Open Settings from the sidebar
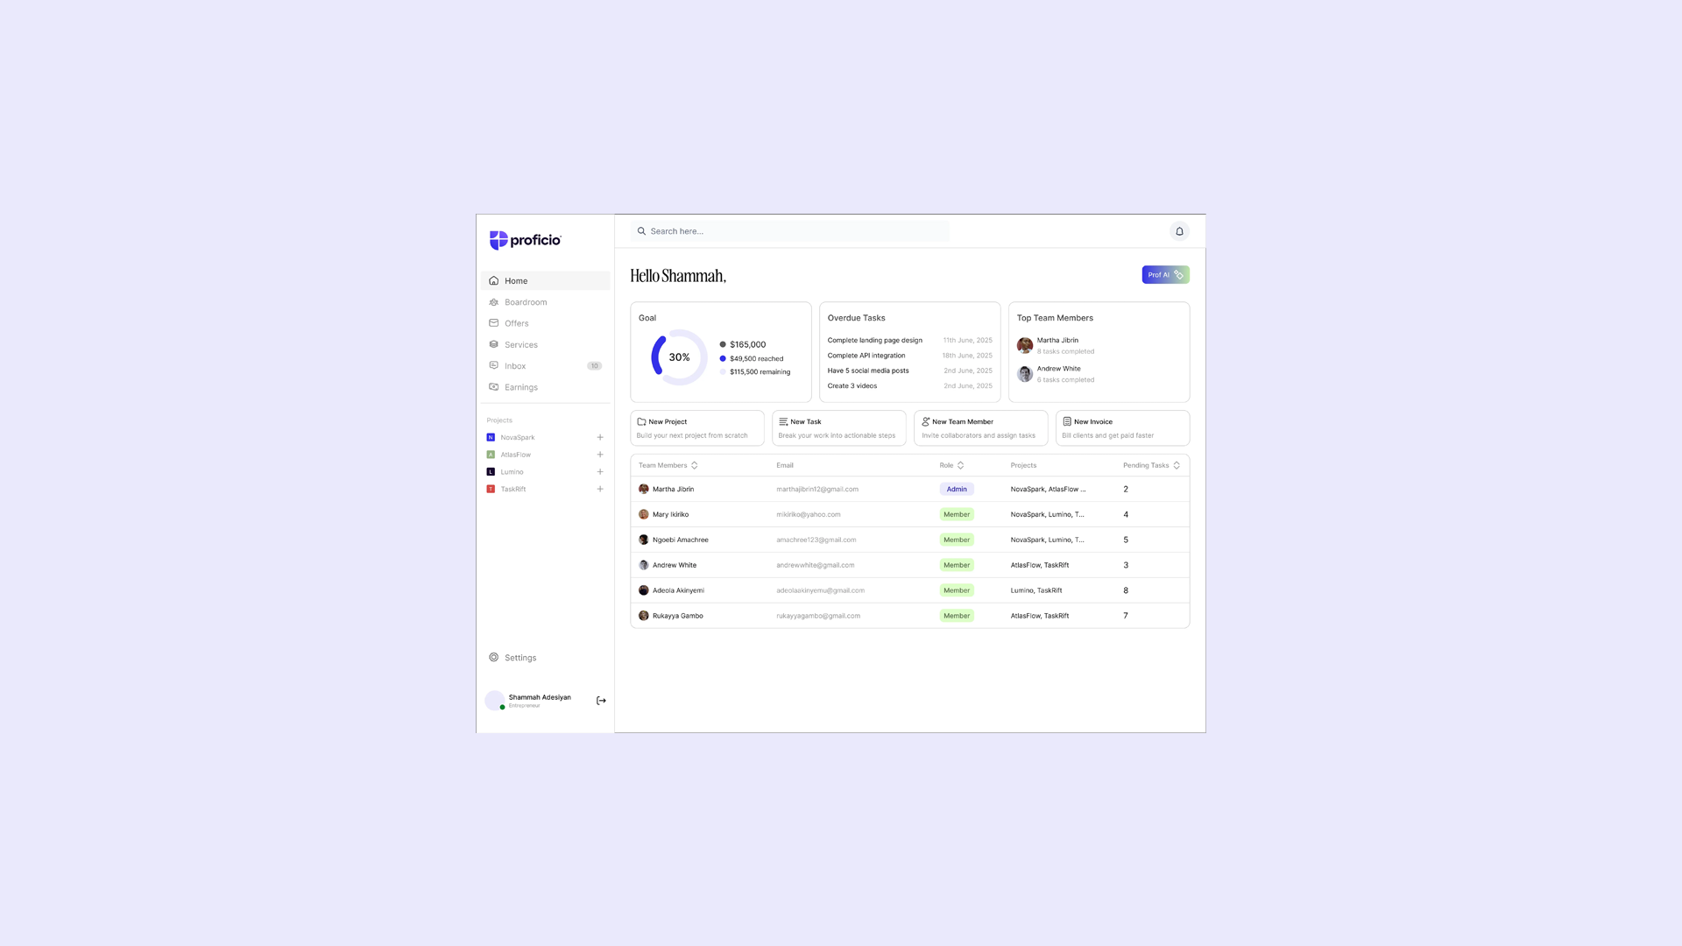The height and width of the screenshot is (946, 1682). coord(519,658)
